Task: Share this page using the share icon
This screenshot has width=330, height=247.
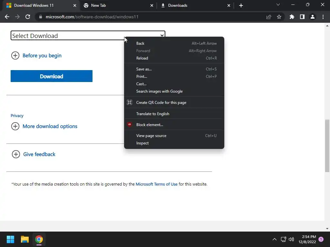Action: [269, 17]
